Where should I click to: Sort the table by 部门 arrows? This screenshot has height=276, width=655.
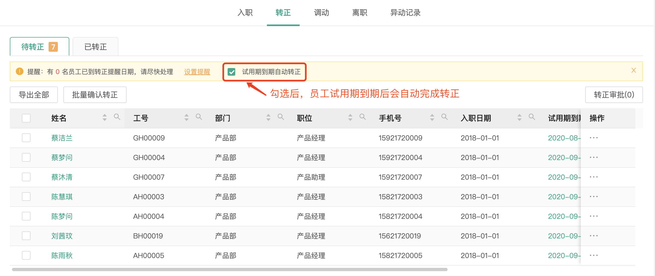pos(268,117)
